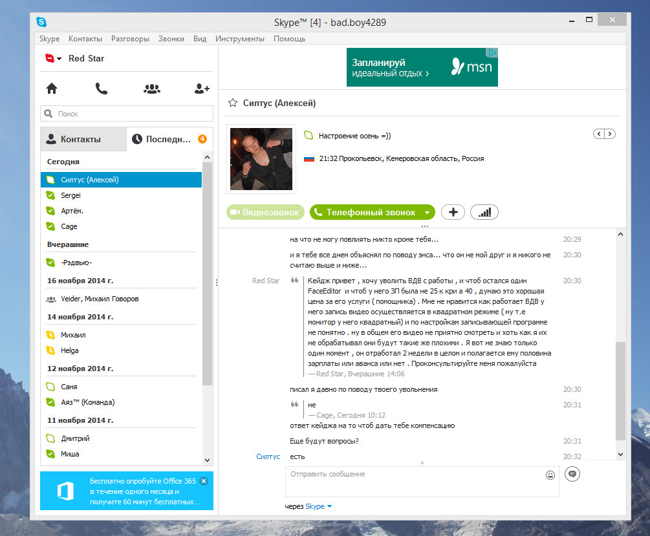
Task: Open the Home view icon
Action: pos(52,89)
